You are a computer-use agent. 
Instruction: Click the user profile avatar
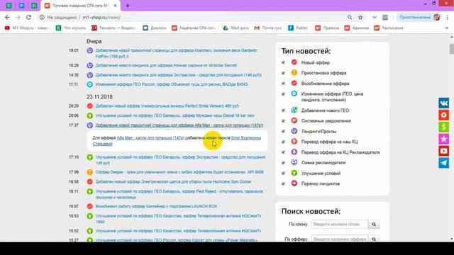[437, 17]
